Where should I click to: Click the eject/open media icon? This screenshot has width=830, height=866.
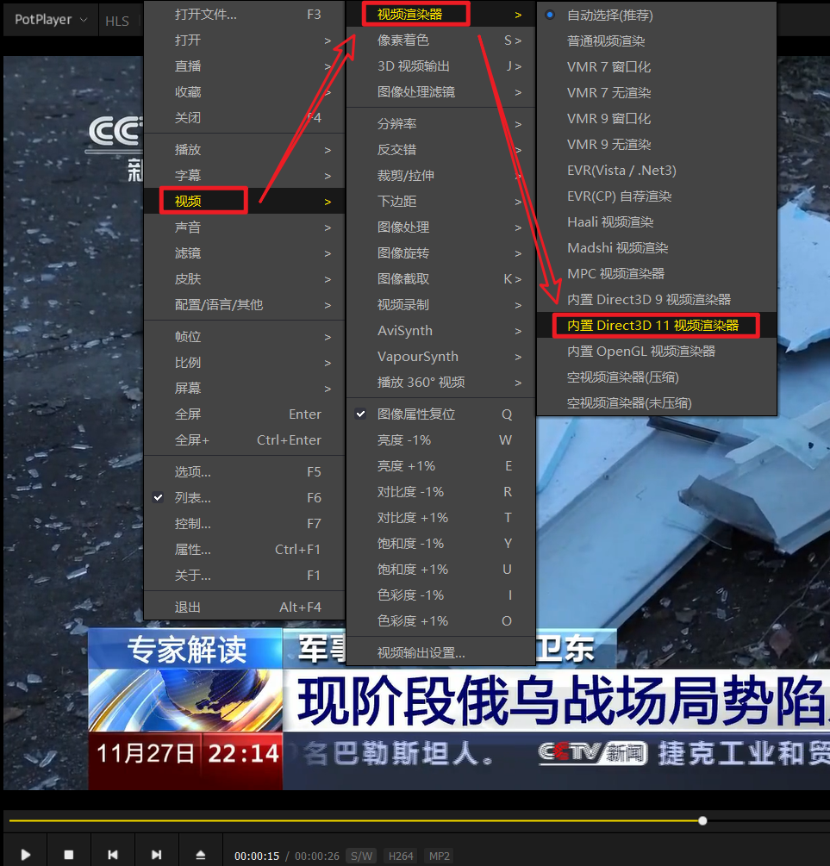[x=201, y=854]
